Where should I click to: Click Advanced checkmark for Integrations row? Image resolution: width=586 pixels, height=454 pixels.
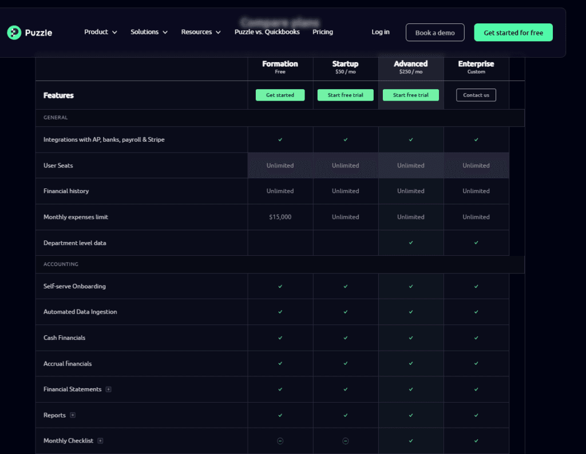(411, 140)
